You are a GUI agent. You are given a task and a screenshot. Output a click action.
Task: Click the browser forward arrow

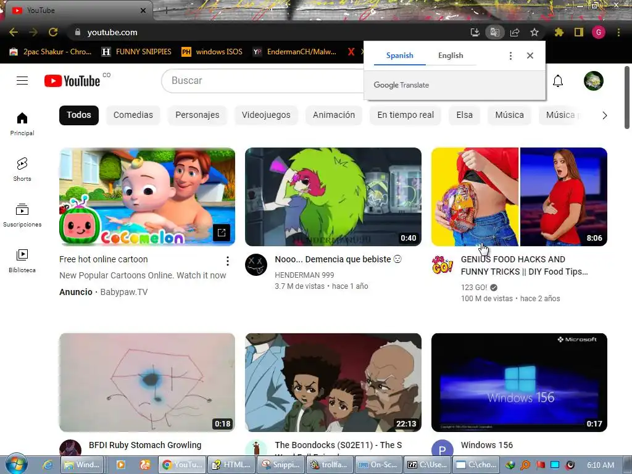tap(33, 32)
